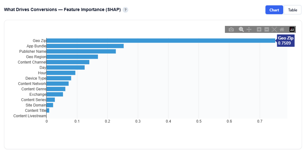Select the Zoom magnifier tool
The image size is (306, 152).
(241, 29)
